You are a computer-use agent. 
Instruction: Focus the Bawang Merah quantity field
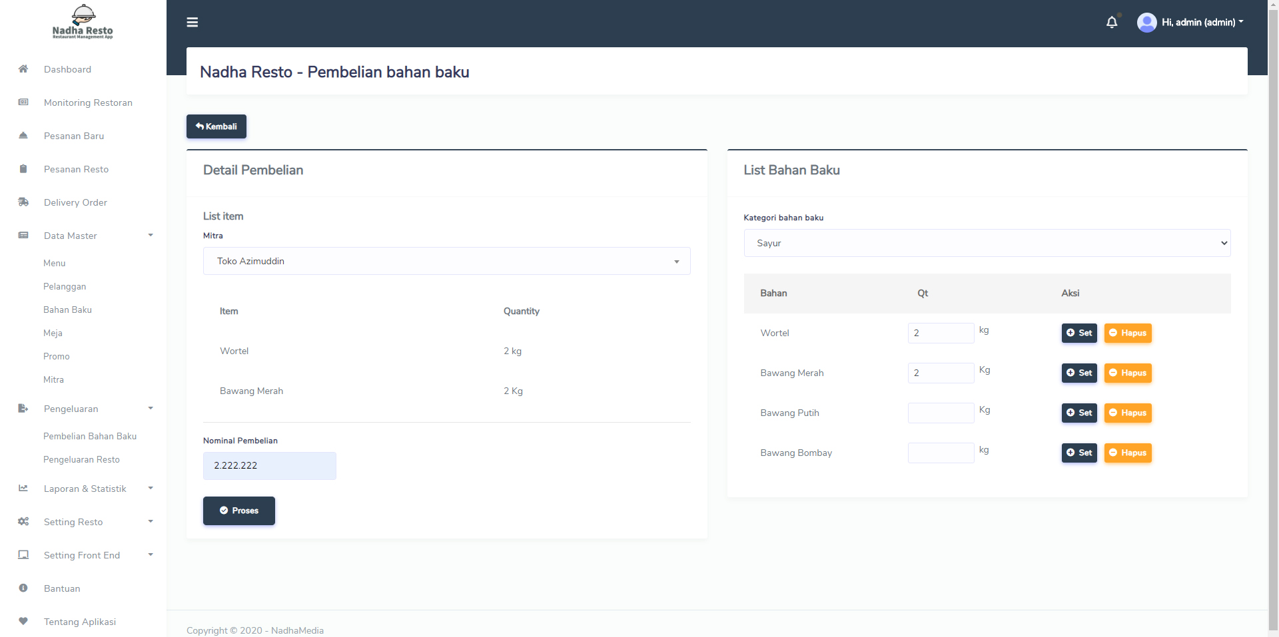pyautogui.click(x=941, y=373)
